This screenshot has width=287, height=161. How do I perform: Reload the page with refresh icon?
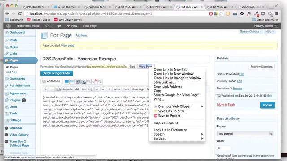pyautogui.click(x=20, y=13)
